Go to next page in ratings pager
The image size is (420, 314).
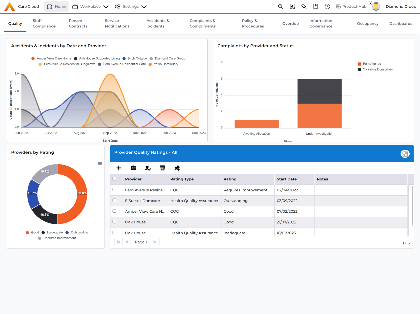pos(155,242)
